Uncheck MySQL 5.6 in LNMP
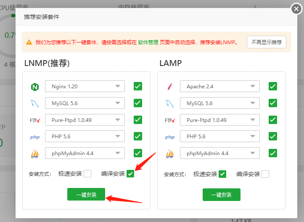 (138, 103)
